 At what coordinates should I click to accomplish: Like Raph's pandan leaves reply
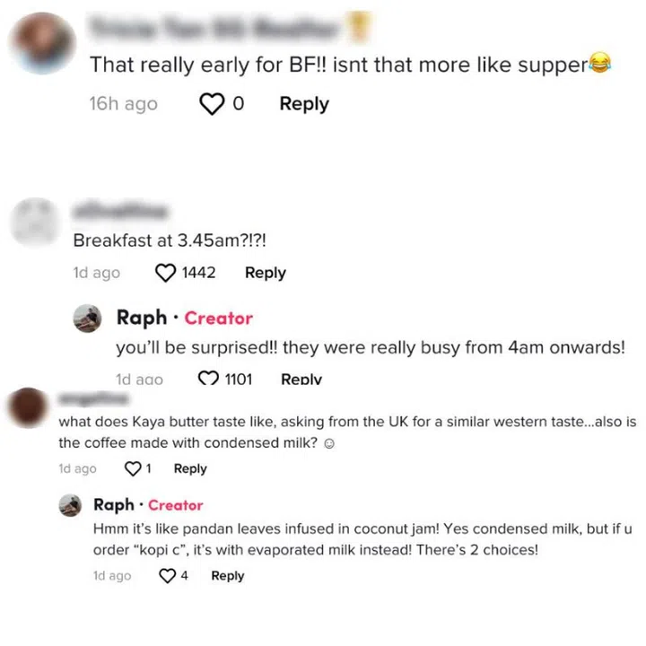click(167, 576)
